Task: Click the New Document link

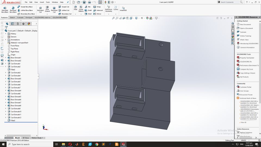Action: click(x=245, y=24)
